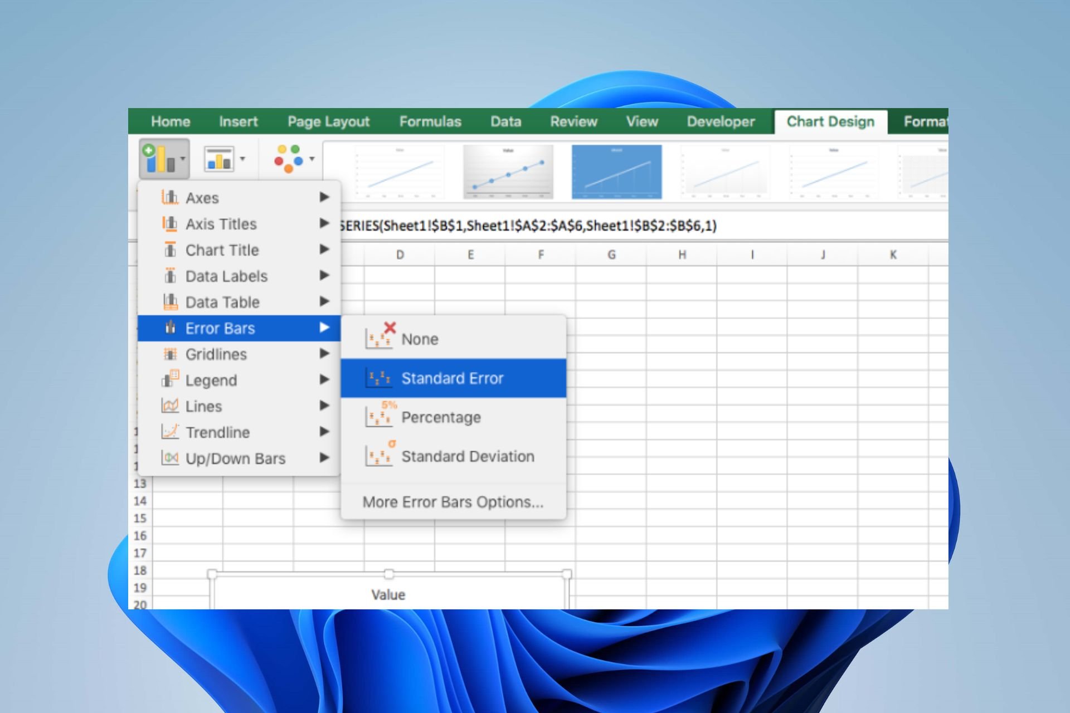Expand the Data Labels submenu arrow
The width and height of the screenshot is (1070, 713).
(x=324, y=275)
